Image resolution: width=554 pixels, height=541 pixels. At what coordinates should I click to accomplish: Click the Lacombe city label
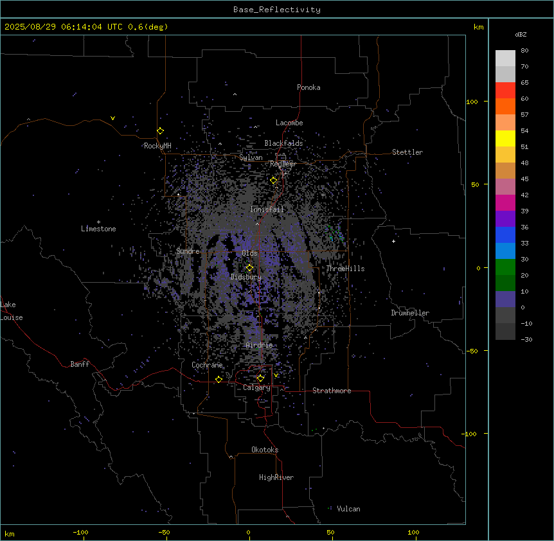pos(289,123)
